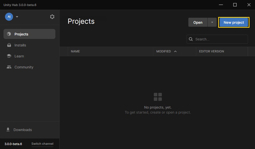
Task: Click the Switch channel link
Action: point(42,144)
